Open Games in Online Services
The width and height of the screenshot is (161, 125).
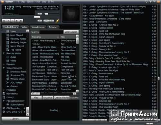[14, 86]
